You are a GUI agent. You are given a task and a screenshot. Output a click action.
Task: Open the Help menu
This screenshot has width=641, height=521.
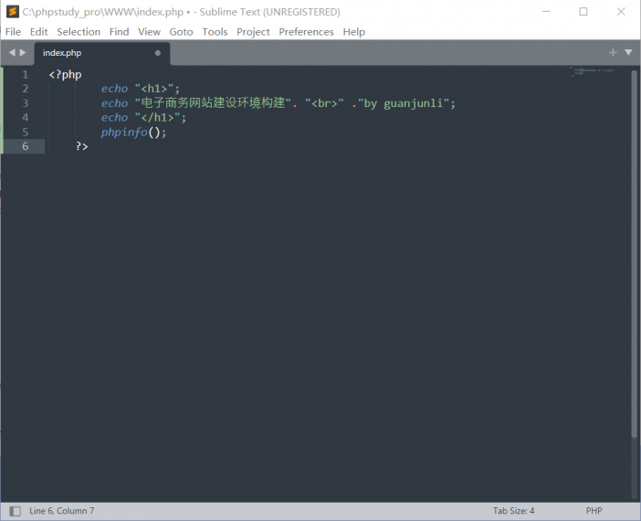pyautogui.click(x=354, y=31)
